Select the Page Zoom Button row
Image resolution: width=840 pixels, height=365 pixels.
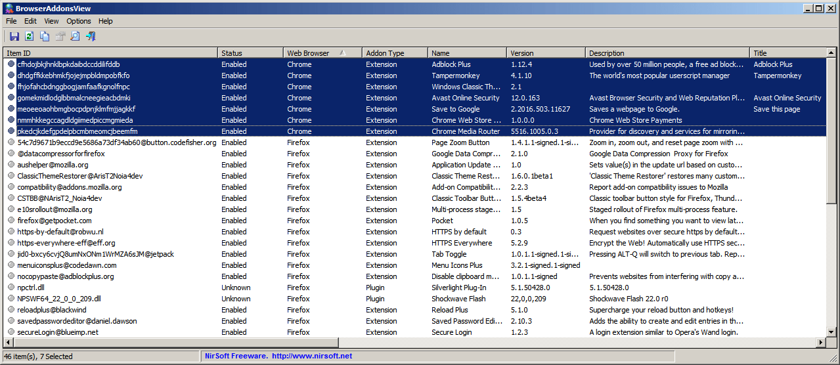click(x=414, y=142)
